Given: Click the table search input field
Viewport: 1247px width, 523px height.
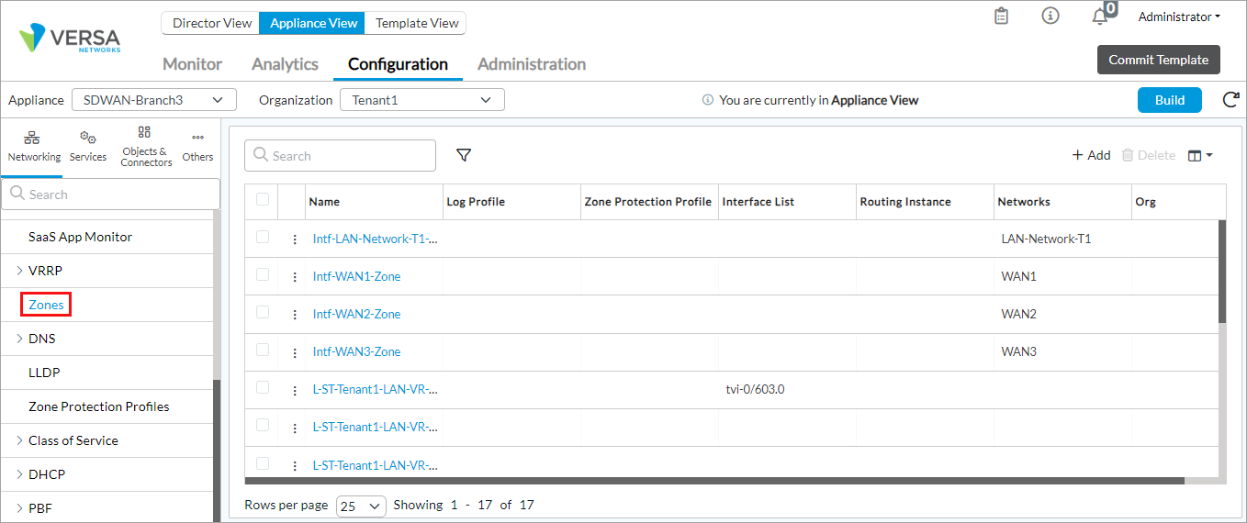Looking at the screenshot, I should [x=349, y=156].
